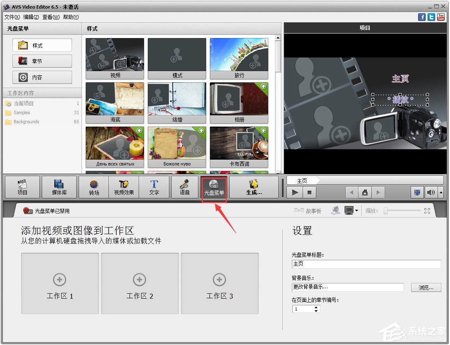The image size is (450, 345).
Task: Add media to 工作区 3
Action: pos(219,283)
